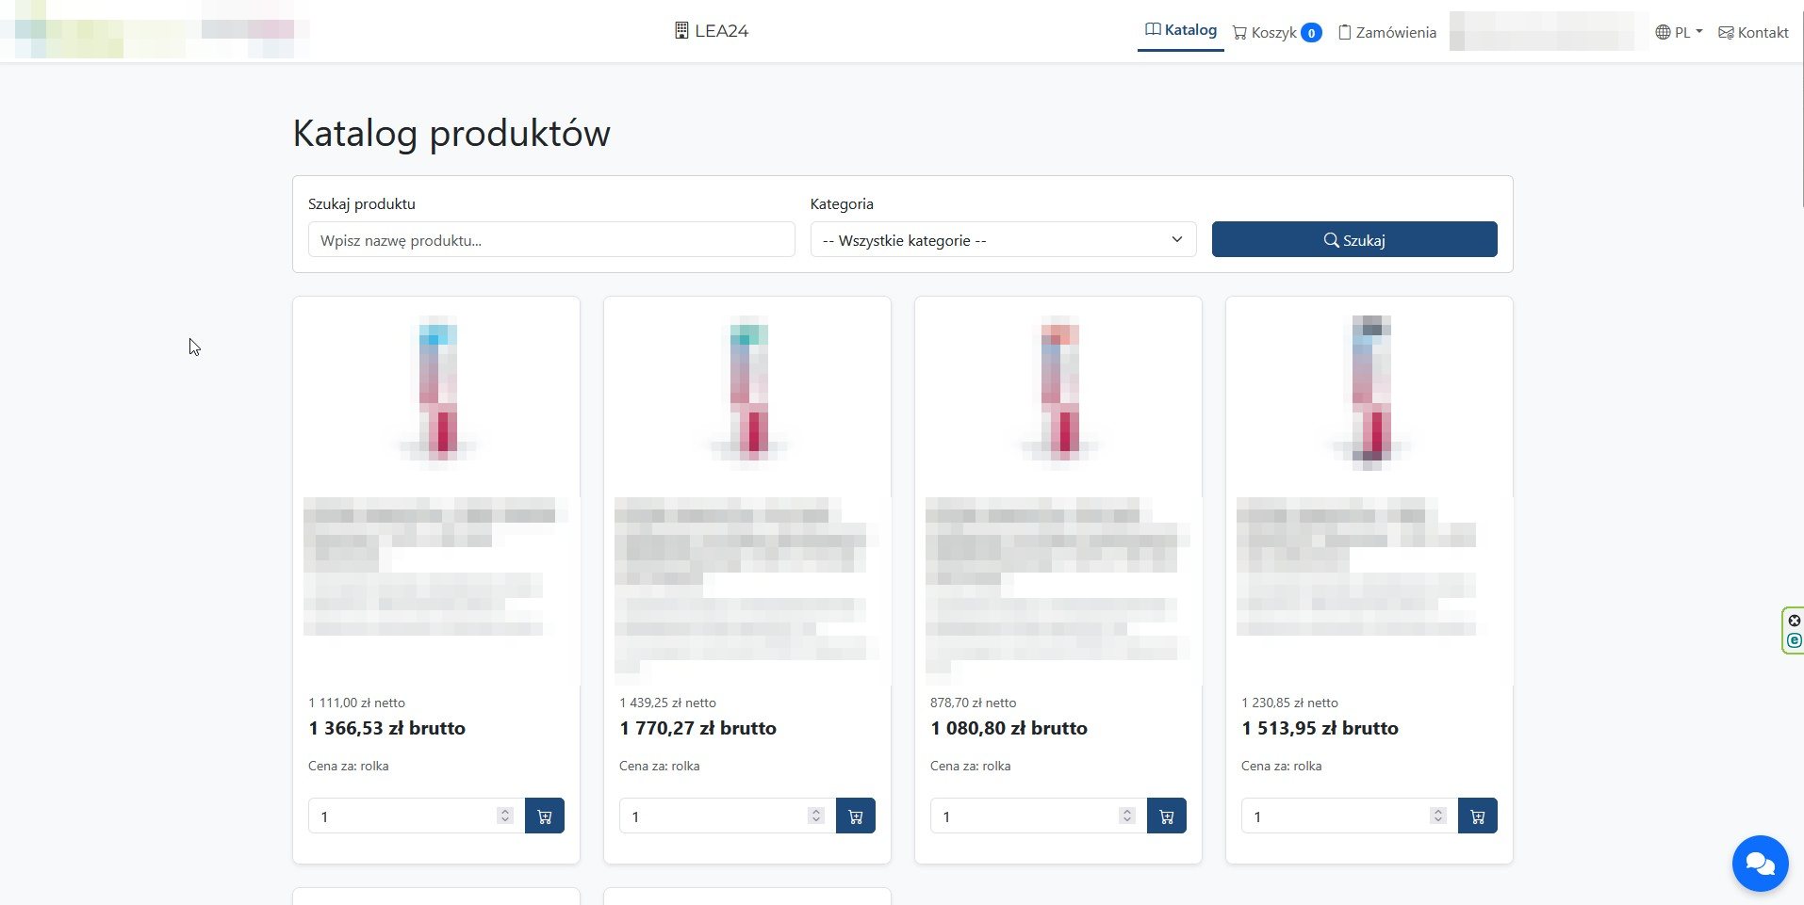Click the LEA24 building icon
Screen dimensions: 1804x905
(x=681, y=31)
